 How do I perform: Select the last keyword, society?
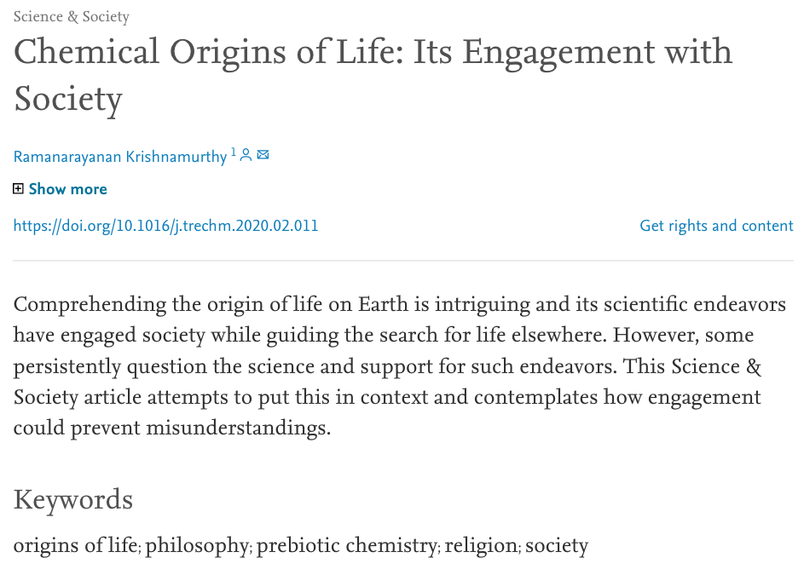point(557,545)
